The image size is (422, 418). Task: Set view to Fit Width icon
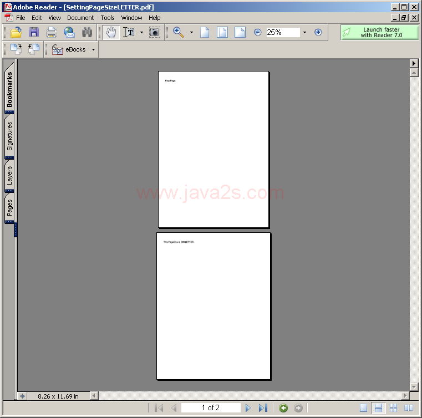coord(240,32)
